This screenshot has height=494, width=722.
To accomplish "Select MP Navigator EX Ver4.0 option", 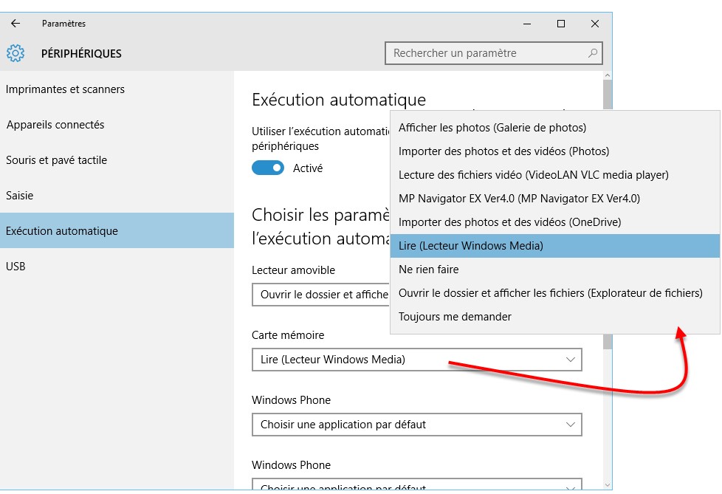I will [x=519, y=199].
